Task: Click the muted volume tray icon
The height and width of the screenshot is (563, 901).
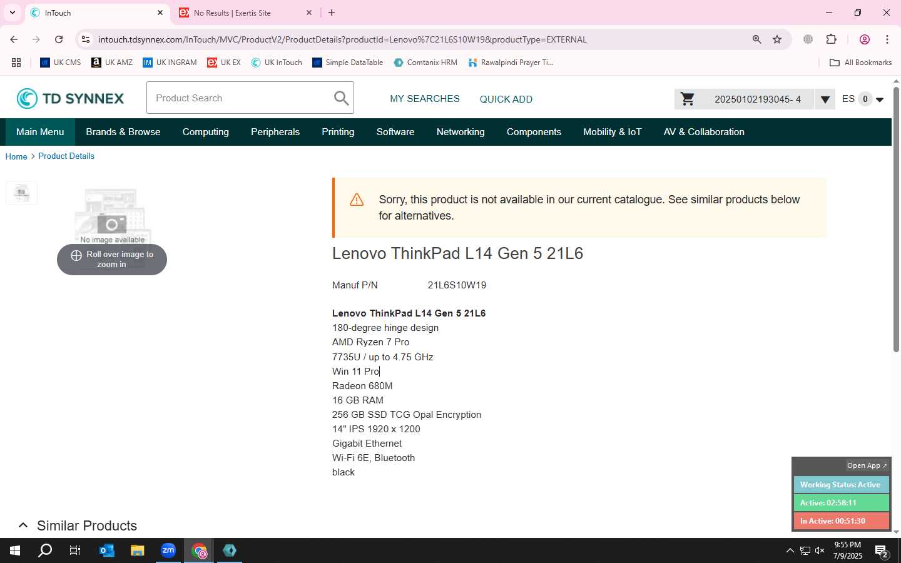Action: click(820, 550)
